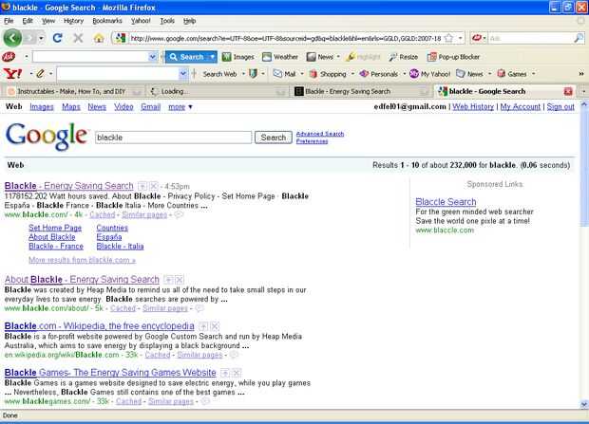The width and height of the screenshot is (589, 424).
Task: Click Google Images link
Action: [42, 107]
